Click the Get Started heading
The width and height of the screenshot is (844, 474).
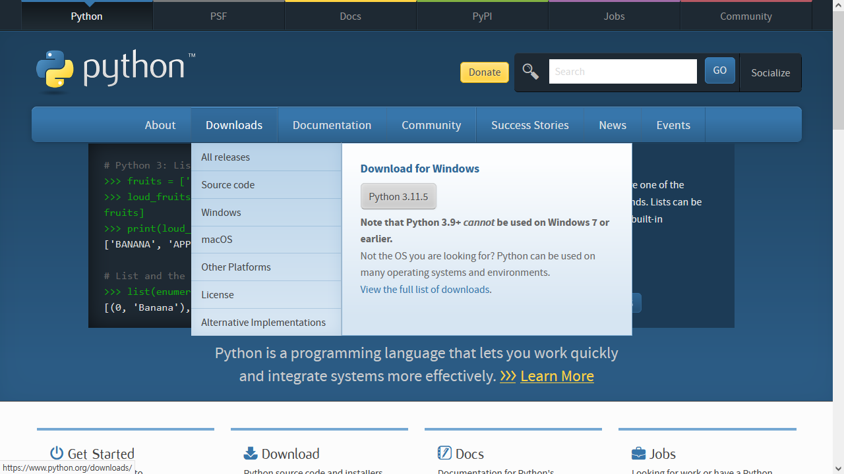[x=101, y=454]
